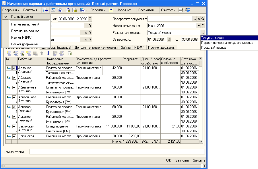Uncheck the checkbox in row 1 for Аблашев
This screenshot has height=169, width=258.
pos(15,68)
